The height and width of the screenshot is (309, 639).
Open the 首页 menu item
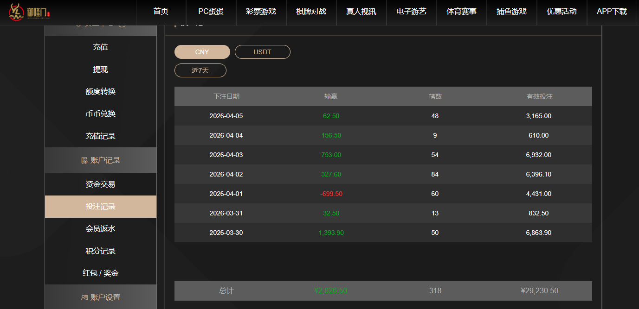coord(161,13)
